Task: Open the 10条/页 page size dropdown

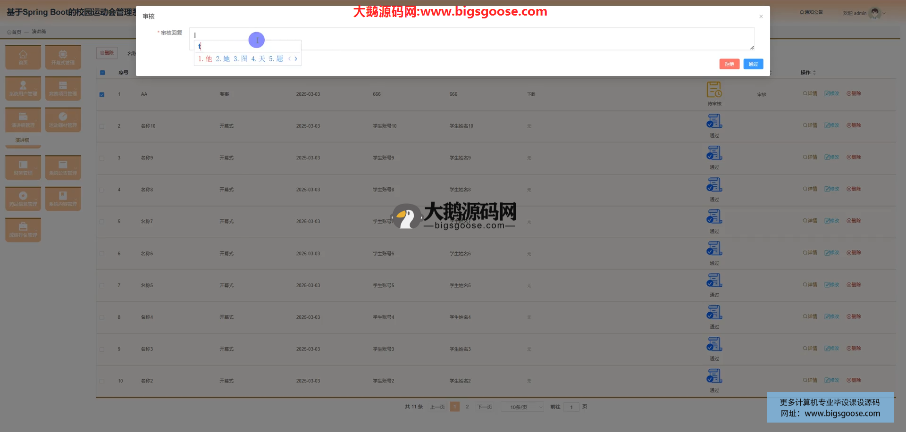Action: coord(522,407)
